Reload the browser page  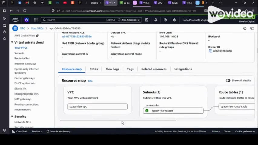[x=25, y=11]
